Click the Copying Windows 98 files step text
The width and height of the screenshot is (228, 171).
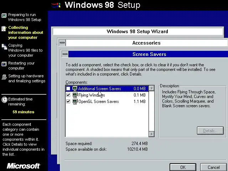coord(25,50)
